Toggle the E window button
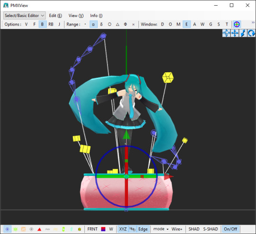Viewport: 256px width, 234px height. 186,25
